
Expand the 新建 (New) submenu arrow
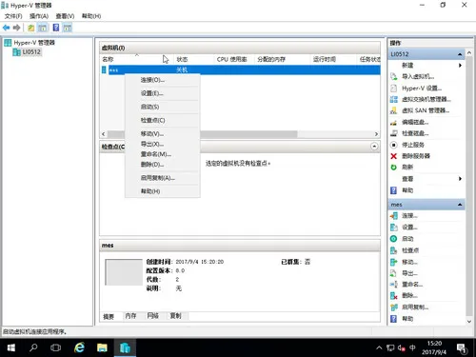[x=460, y=65]
